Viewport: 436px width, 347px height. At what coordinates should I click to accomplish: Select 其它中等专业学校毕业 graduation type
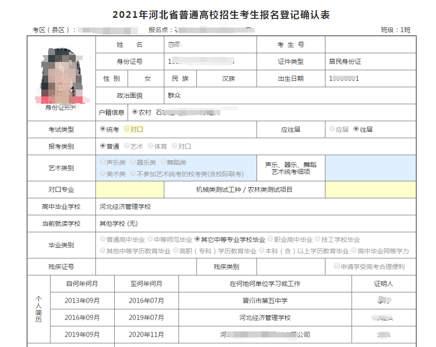[x=198, y=239]
